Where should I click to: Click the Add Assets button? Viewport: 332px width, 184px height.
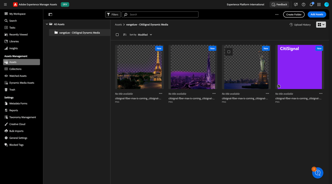click(x=317, y=15)
